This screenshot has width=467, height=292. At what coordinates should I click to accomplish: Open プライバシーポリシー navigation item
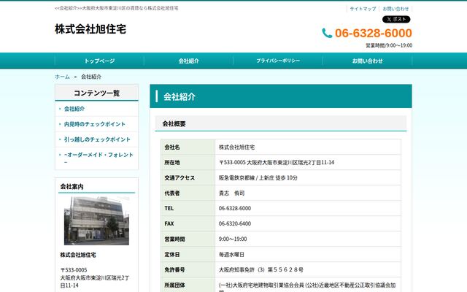(278, 61)
